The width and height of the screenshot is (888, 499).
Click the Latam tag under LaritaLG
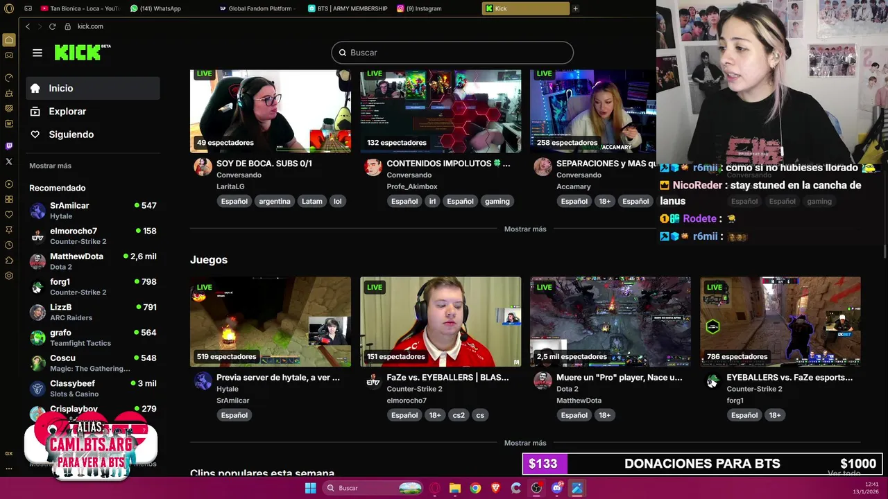point(312,201)
